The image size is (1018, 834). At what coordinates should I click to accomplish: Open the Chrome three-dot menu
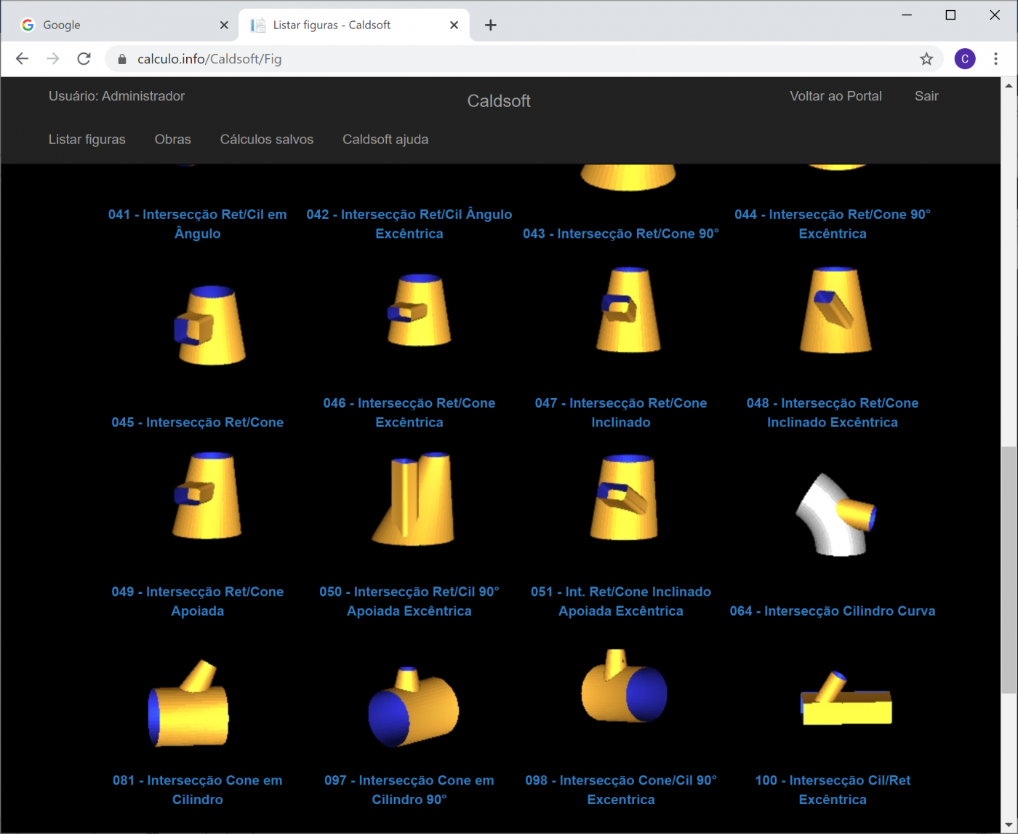(995, 59)
